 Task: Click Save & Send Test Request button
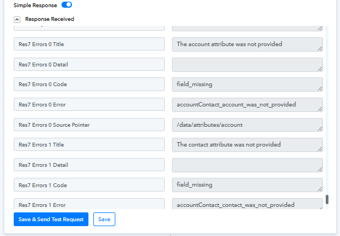point(51,220)
